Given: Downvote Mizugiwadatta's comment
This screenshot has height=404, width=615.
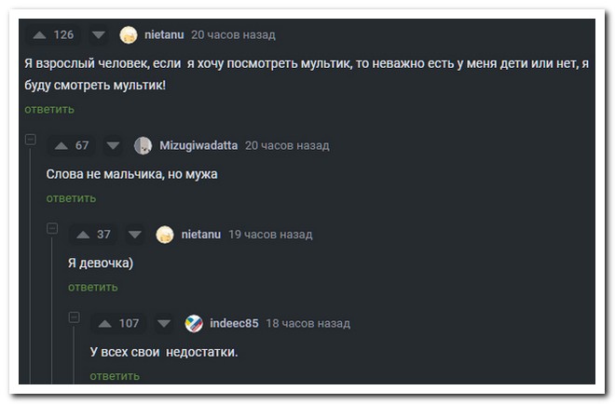Looking at the screenshot, I should click(x=113, y=146).
